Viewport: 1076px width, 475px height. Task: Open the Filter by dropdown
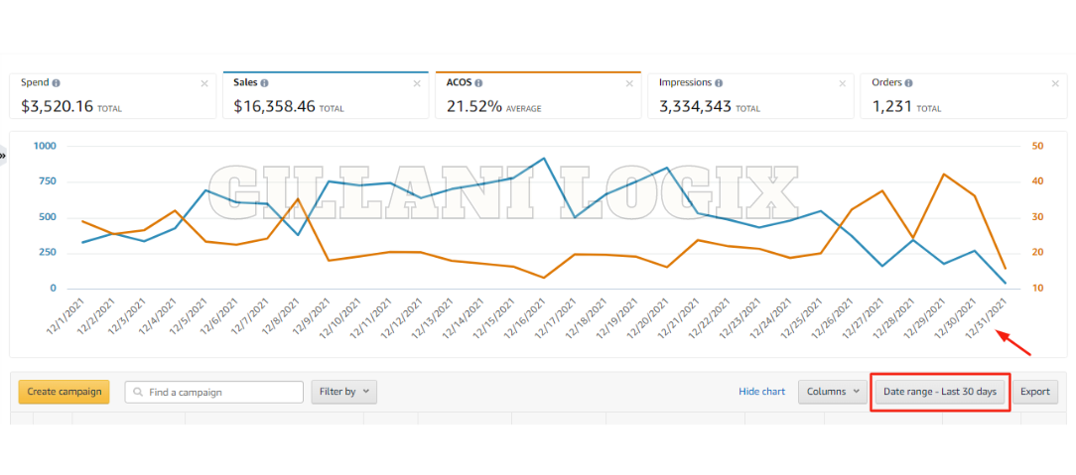coord(343,392)
